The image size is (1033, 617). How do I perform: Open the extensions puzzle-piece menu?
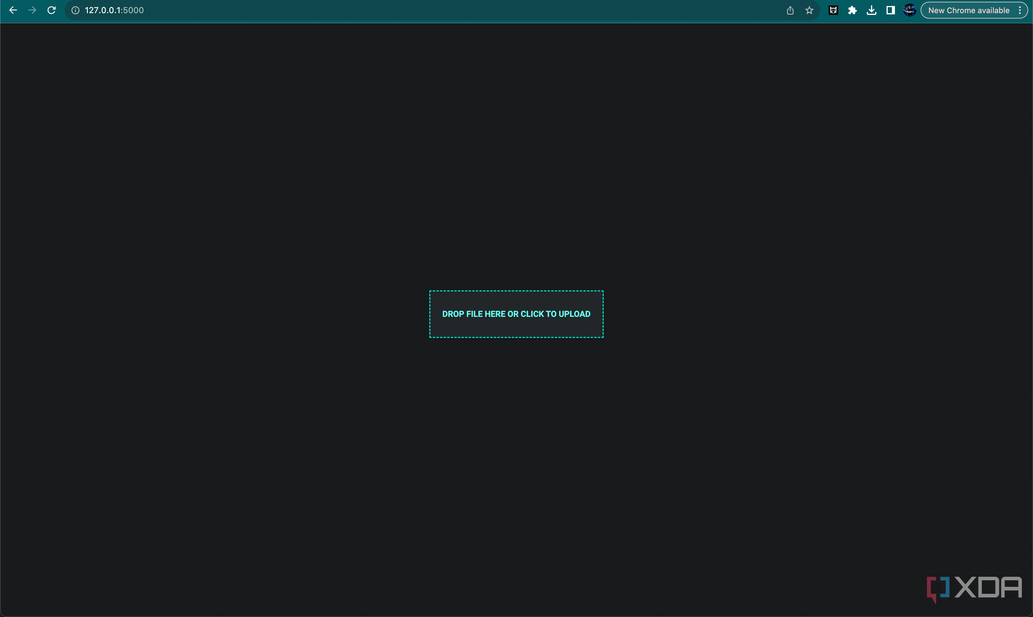point(852,10)
